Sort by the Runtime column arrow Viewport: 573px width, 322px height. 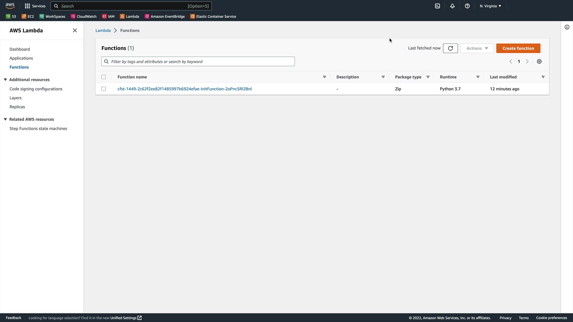[x=478, y=77]
